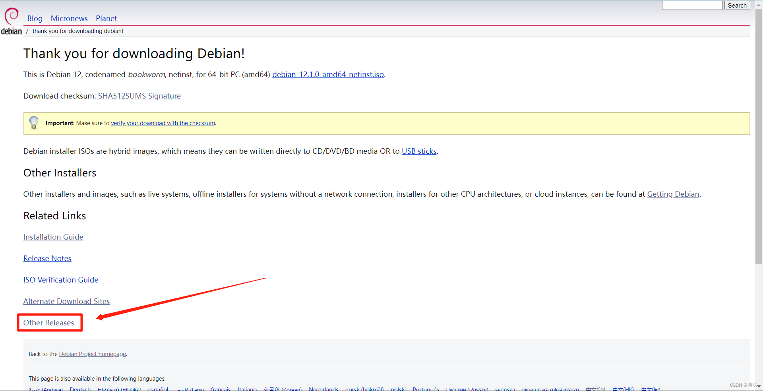Click the italic codename 'bookworm'
This screenshot has width=763, height=391.
(146, 74)
